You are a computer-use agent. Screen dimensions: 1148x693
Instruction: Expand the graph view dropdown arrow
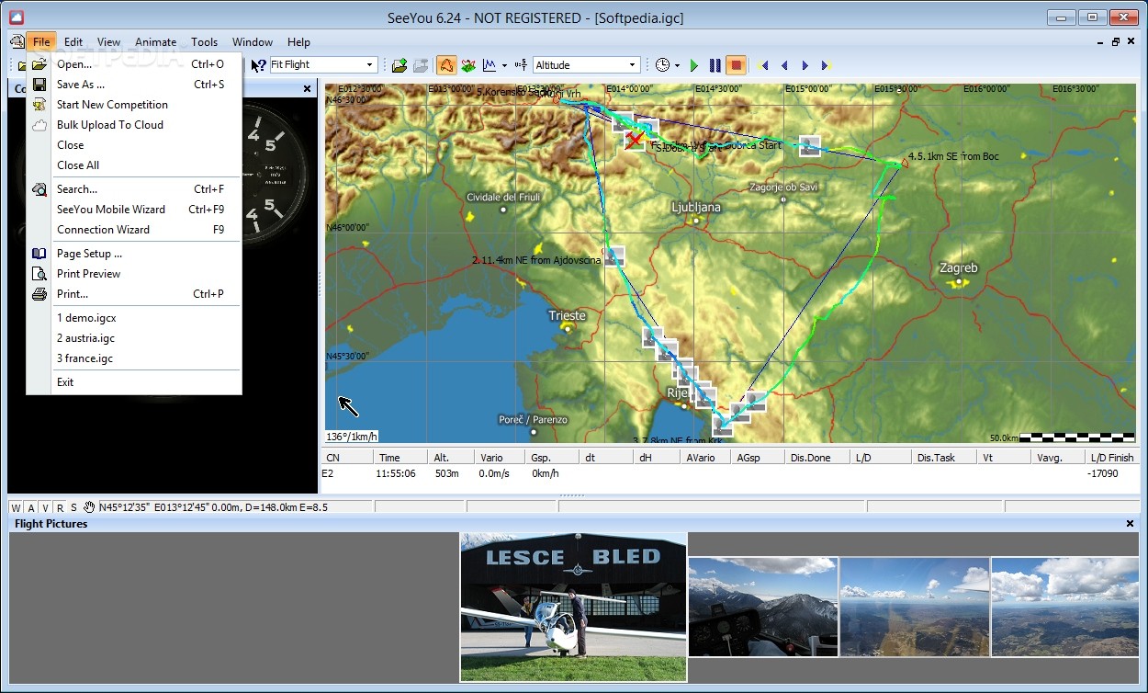click(504, 65)
